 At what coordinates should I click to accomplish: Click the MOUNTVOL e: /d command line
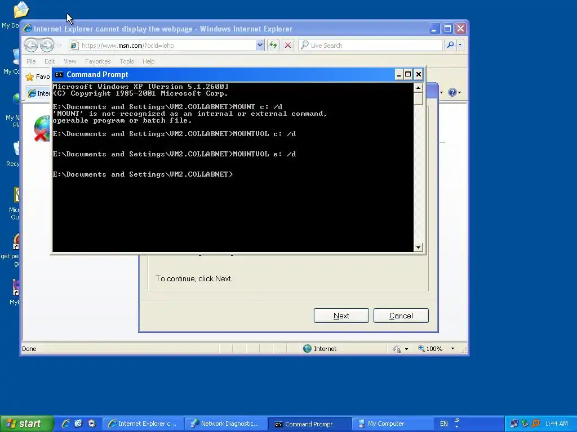point(174,154)
